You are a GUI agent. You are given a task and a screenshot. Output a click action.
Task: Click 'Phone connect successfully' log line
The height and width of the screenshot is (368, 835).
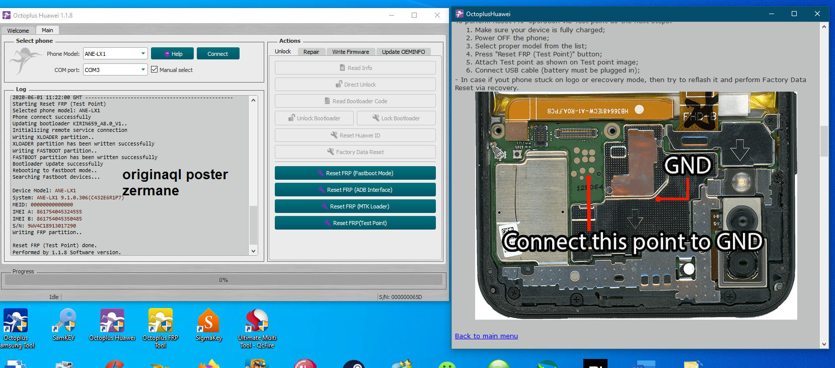click(52, 117)
